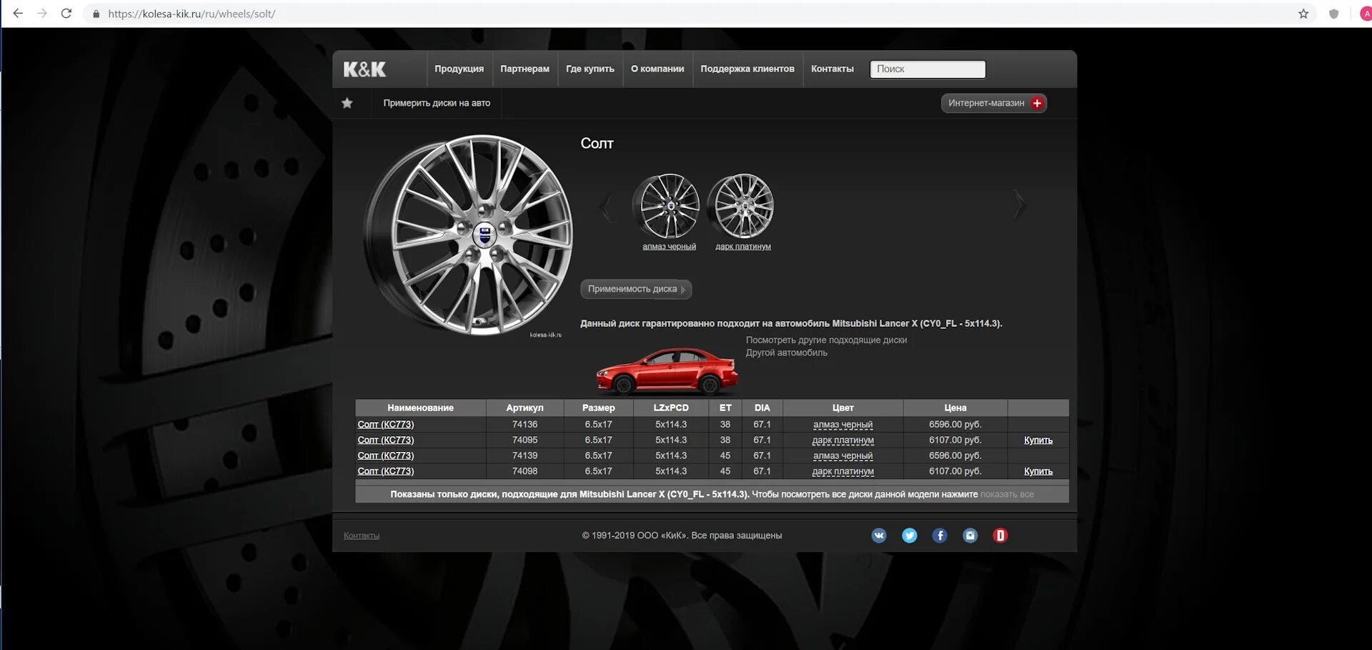1372x650 pixels.
Task: Click the Поиск search field
Action: tap(928, 69)
